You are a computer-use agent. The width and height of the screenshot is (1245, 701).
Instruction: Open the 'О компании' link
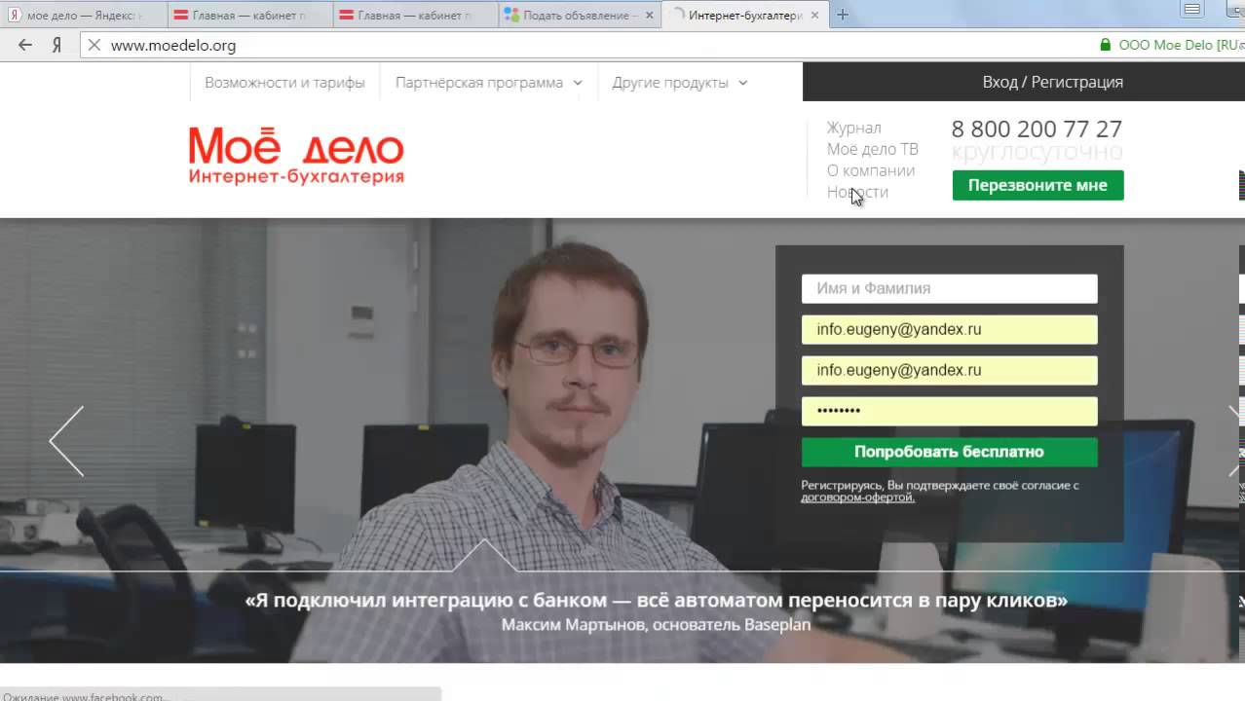(x=871, y=170)
